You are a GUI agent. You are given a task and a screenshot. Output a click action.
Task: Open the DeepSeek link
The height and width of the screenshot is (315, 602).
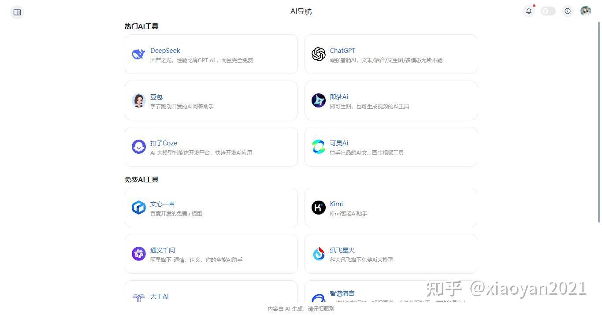coord(165,51)
